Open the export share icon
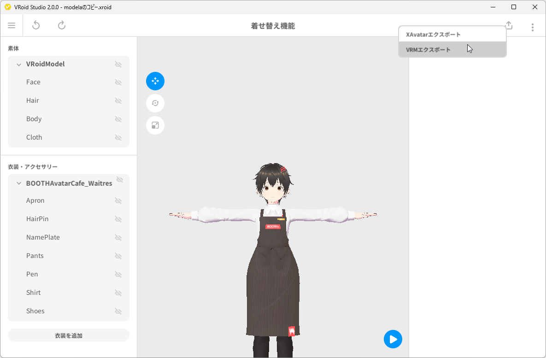 click(x=509, y=25)
